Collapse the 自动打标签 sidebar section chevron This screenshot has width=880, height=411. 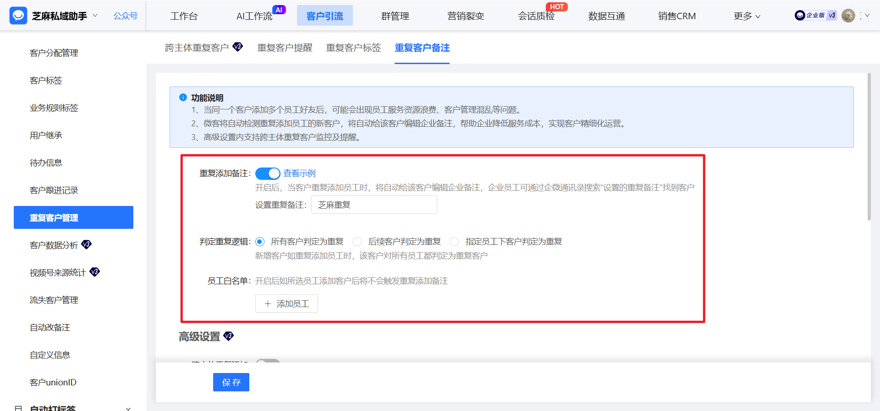(x=128, y=408)
